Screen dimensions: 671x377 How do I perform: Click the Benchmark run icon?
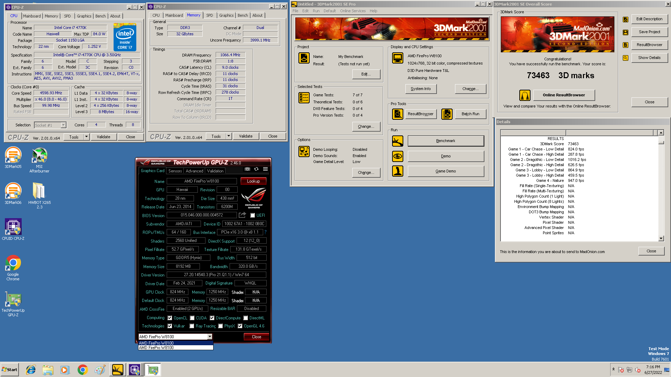(x=397, y=141)
